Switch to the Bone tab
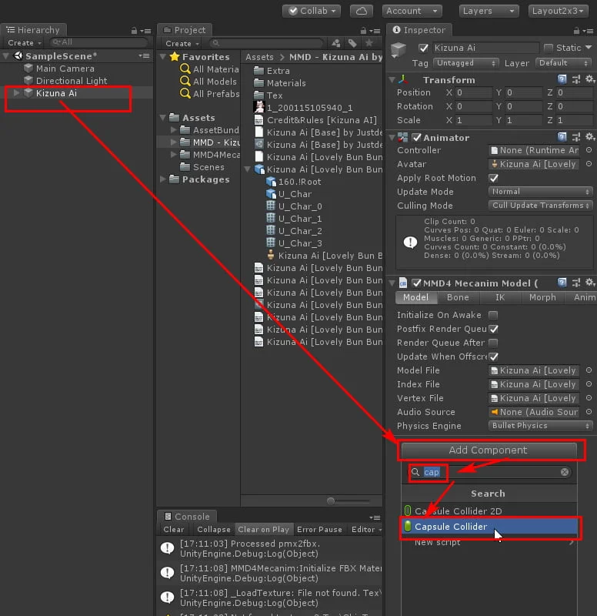 coord(458,297)
